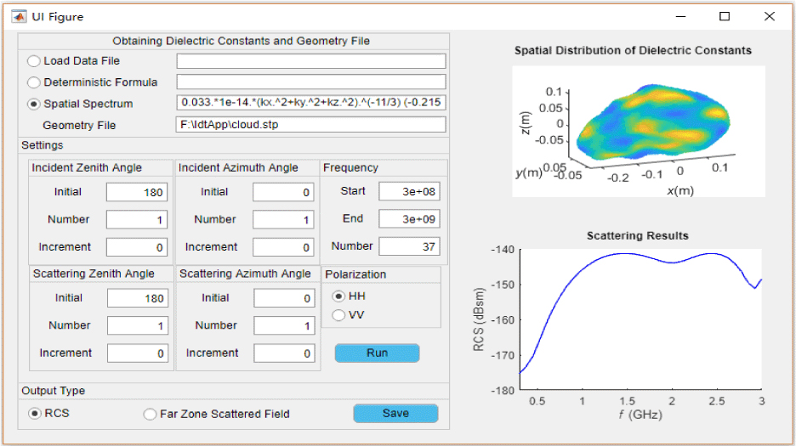Click the Spatial Spectrum formula field
Viewport: 796px width, 446px height.
click(x=310, y=104)
